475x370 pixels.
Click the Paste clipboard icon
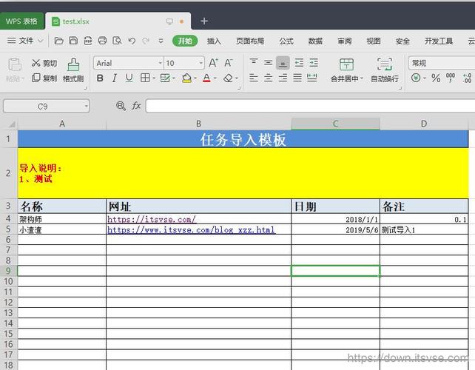pos(14,64)
